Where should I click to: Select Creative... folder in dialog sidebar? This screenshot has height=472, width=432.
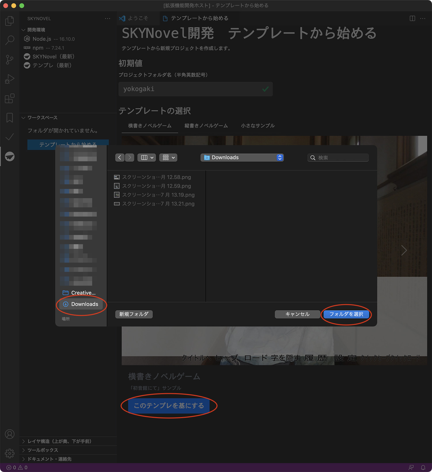pos(81,293)
